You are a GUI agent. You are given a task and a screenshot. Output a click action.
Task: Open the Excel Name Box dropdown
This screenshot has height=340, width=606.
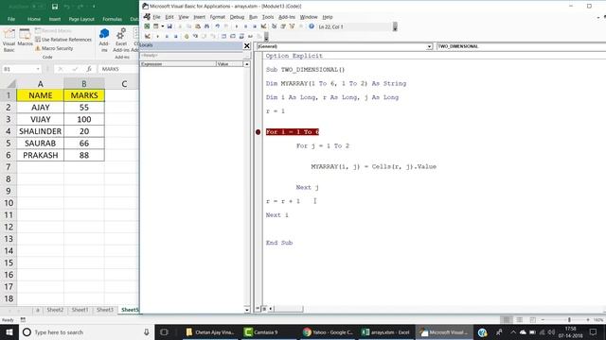[x=38, y=69]
